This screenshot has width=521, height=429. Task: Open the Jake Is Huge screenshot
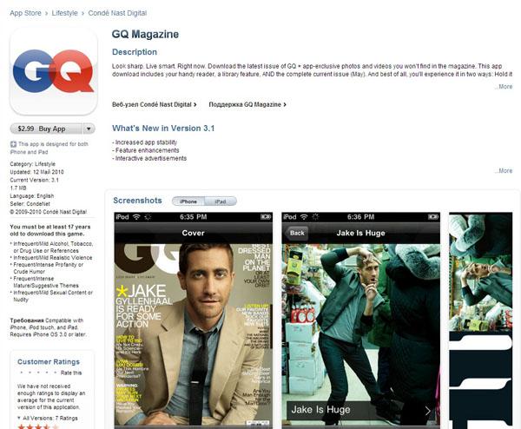click(x=361, y=320)
